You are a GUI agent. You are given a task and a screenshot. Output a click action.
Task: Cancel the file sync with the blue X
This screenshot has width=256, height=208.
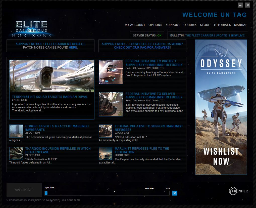[175, 193]
